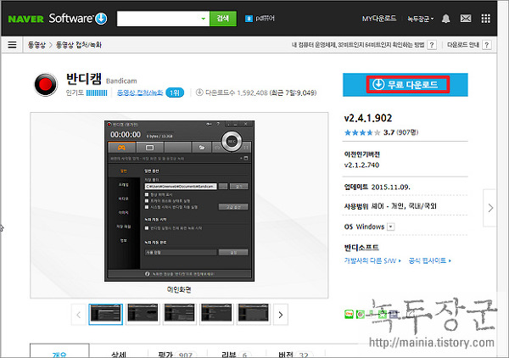The image size is (509, 358).
Task: Go to next software with right-edge arrow
Action: (490, 208)
